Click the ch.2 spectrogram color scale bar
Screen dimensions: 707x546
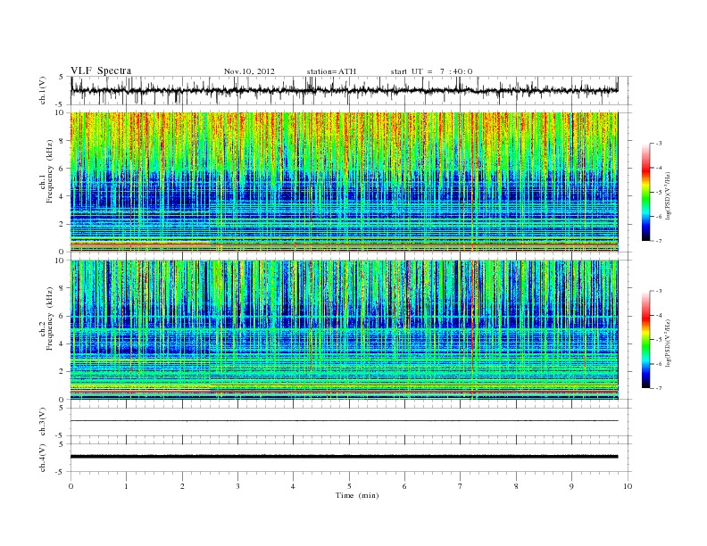point(645,339)
